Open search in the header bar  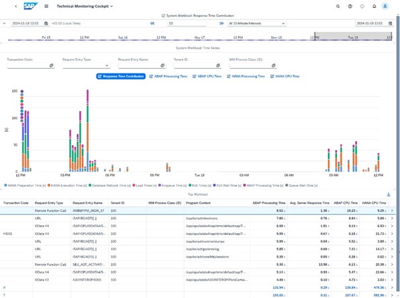[338, 6]
